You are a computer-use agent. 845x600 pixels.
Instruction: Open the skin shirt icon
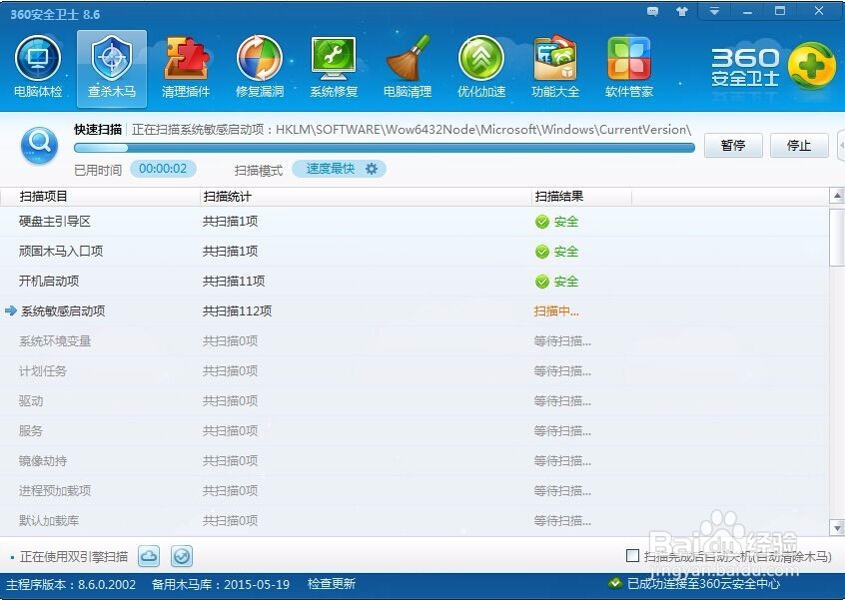tap(682, 12)
